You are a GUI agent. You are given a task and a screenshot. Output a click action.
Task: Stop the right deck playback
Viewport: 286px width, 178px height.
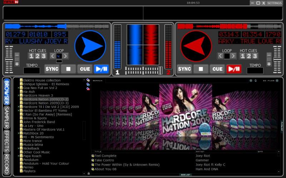[201, 69]
